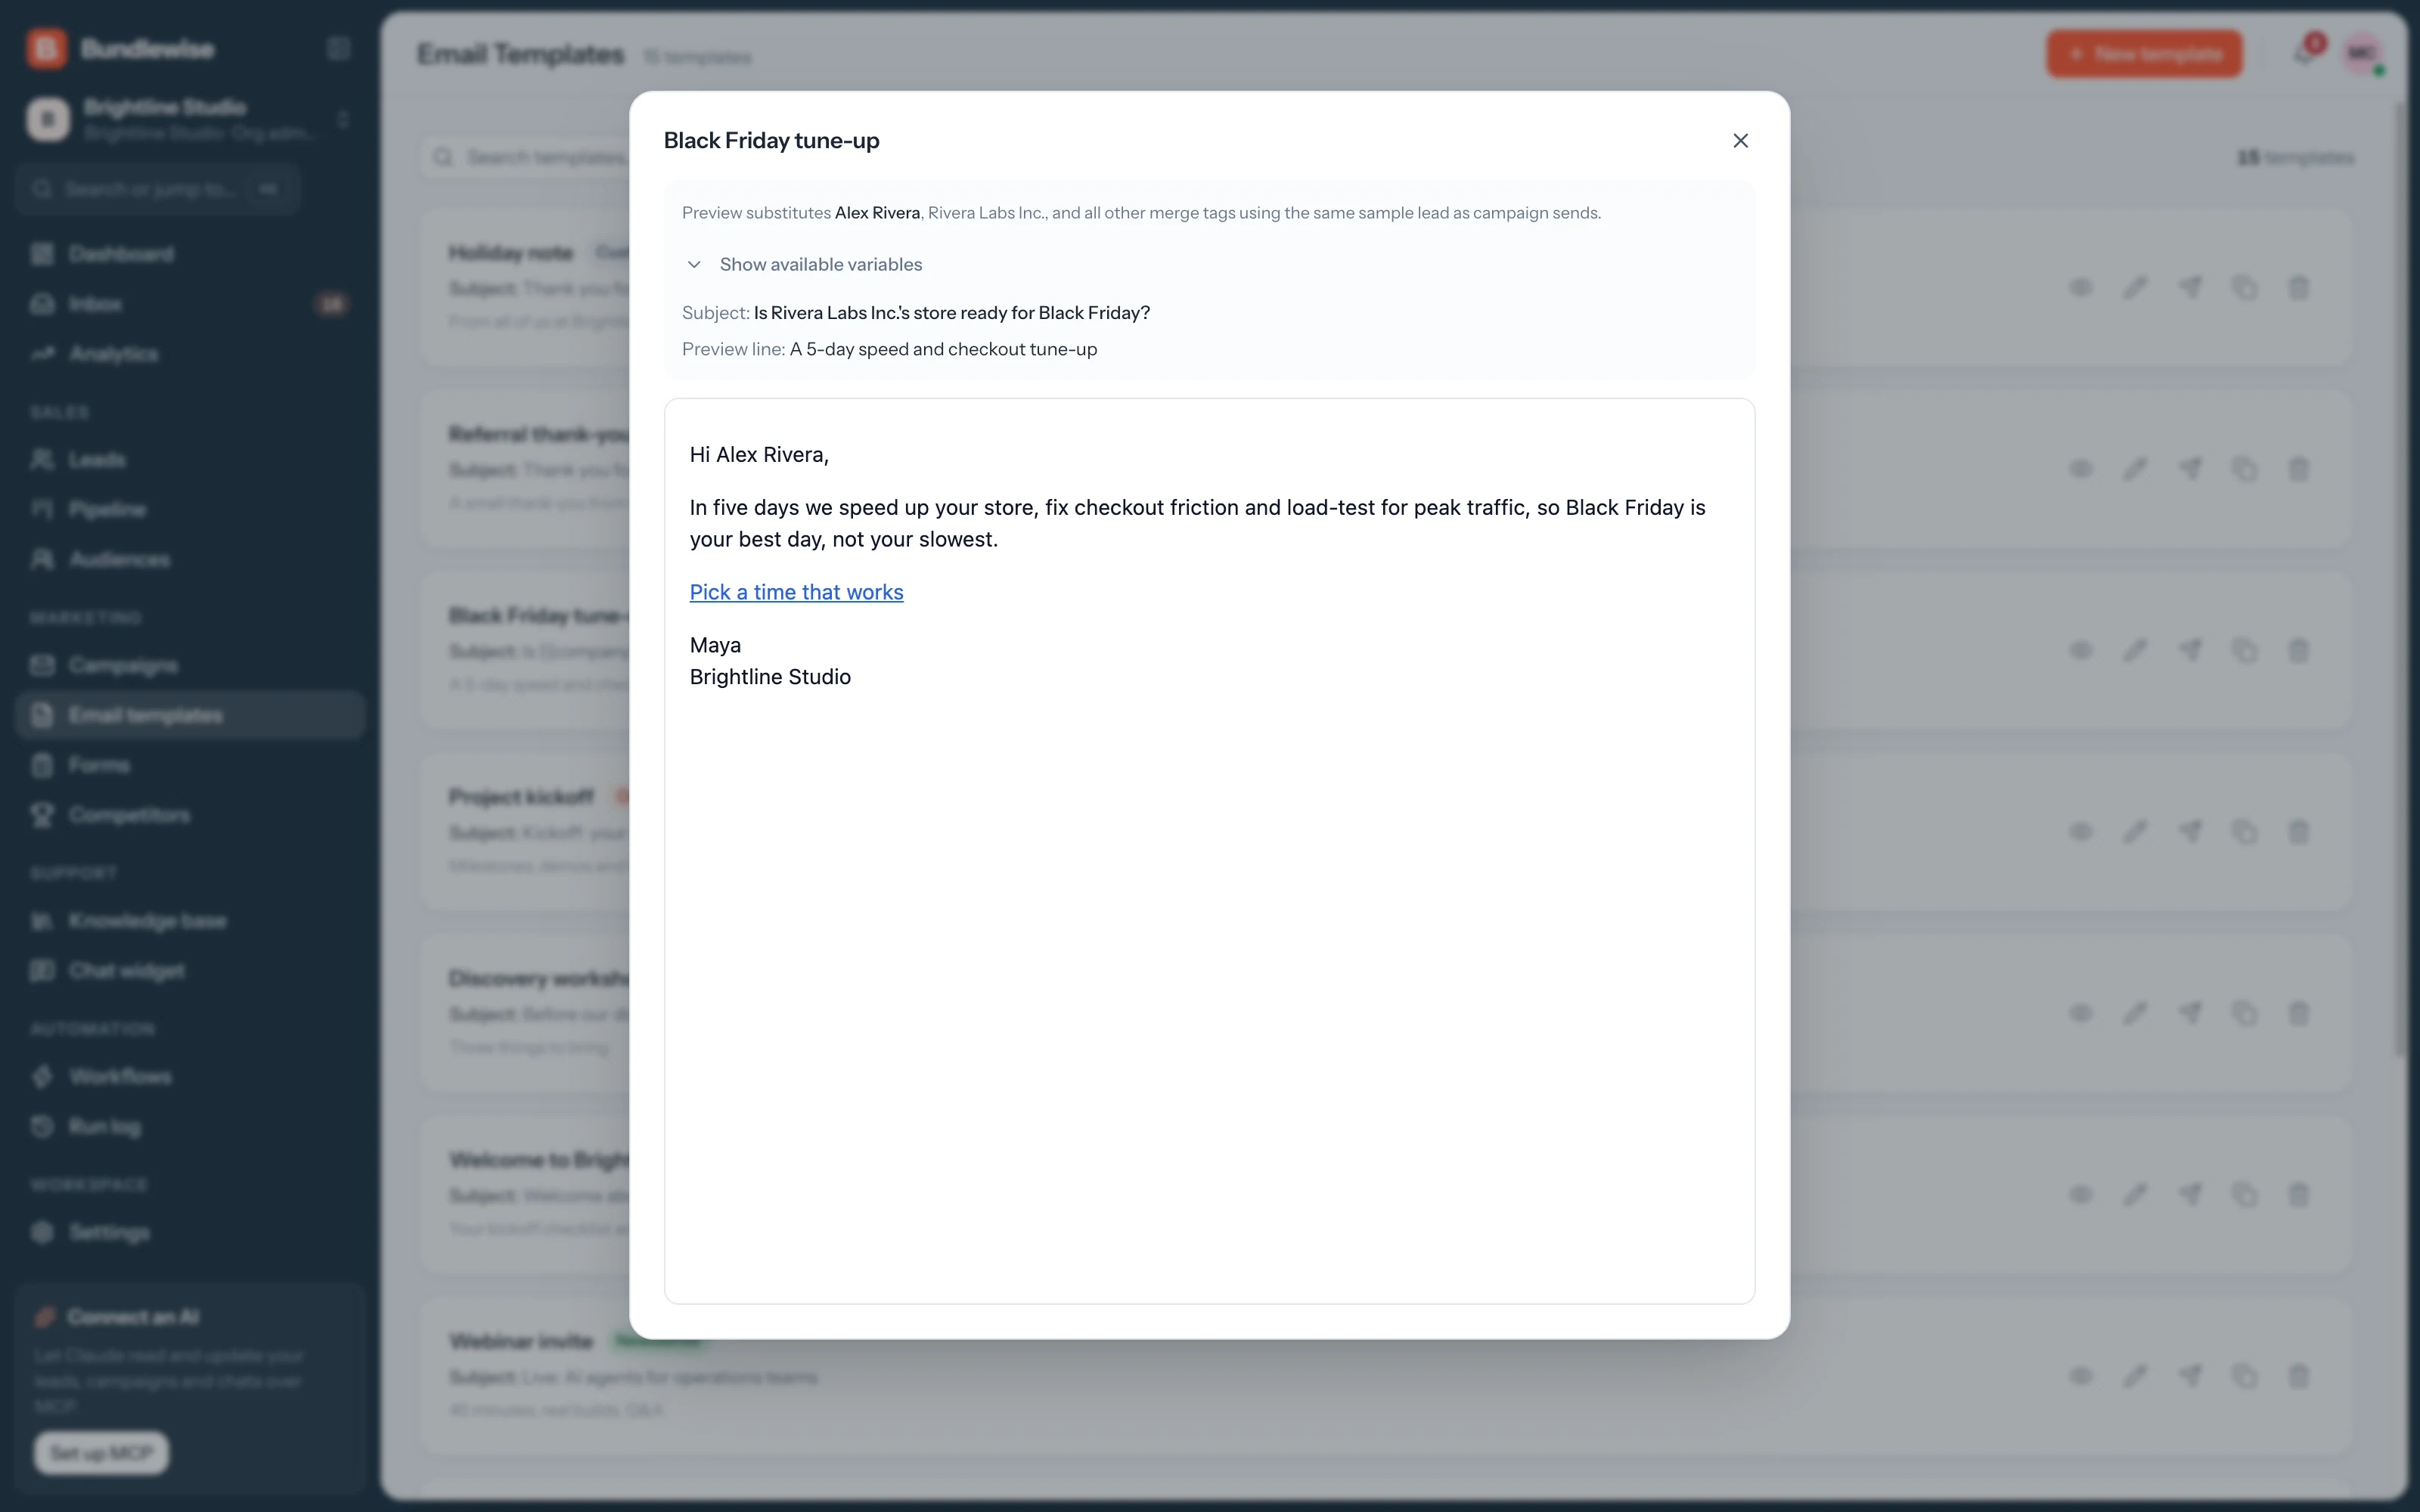Duplicate the Discovery workshop template
This screenshot has height=1512, width=2420.
pos(2245,1013)
